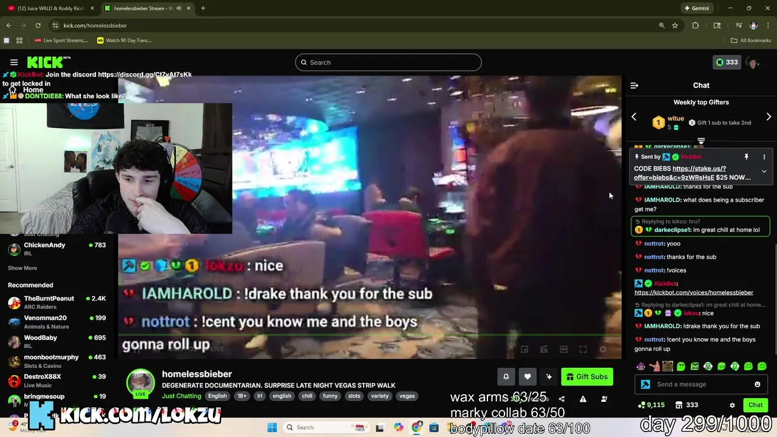Unpin the KickBot pinned message

[x=746, y=157]
